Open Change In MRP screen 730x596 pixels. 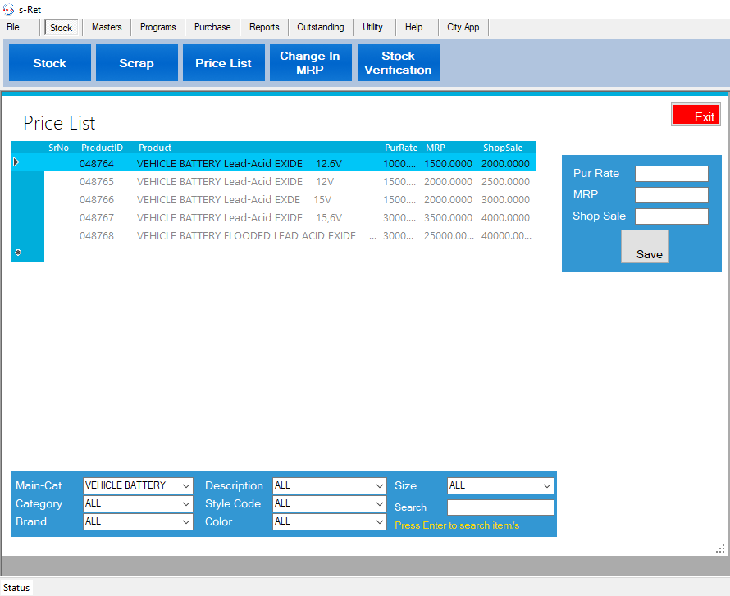coord(310,63)
